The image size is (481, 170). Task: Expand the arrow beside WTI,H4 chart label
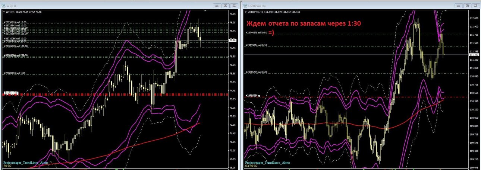[x=4, y=12]
